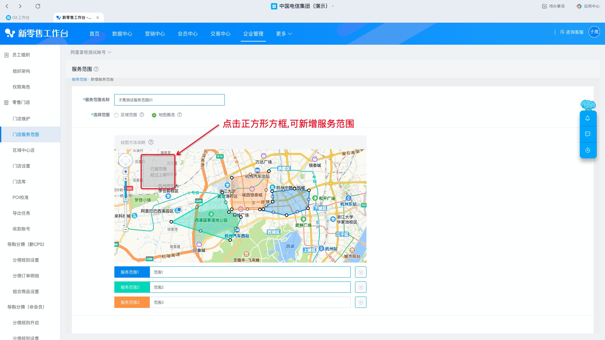
Task: Delete 服务范围1 with its remove icon
Action: pyautogui.click(x=361, y=272)
